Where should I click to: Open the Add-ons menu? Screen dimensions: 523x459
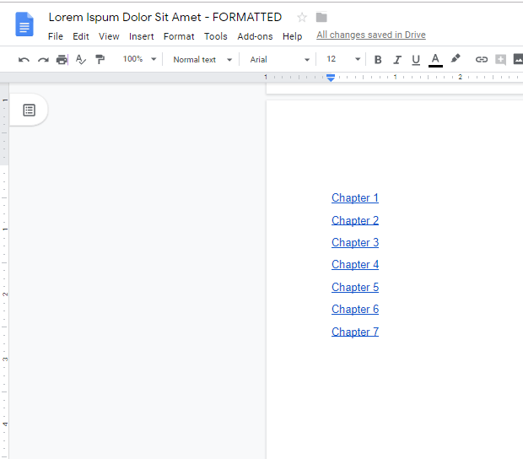[255, 36]
